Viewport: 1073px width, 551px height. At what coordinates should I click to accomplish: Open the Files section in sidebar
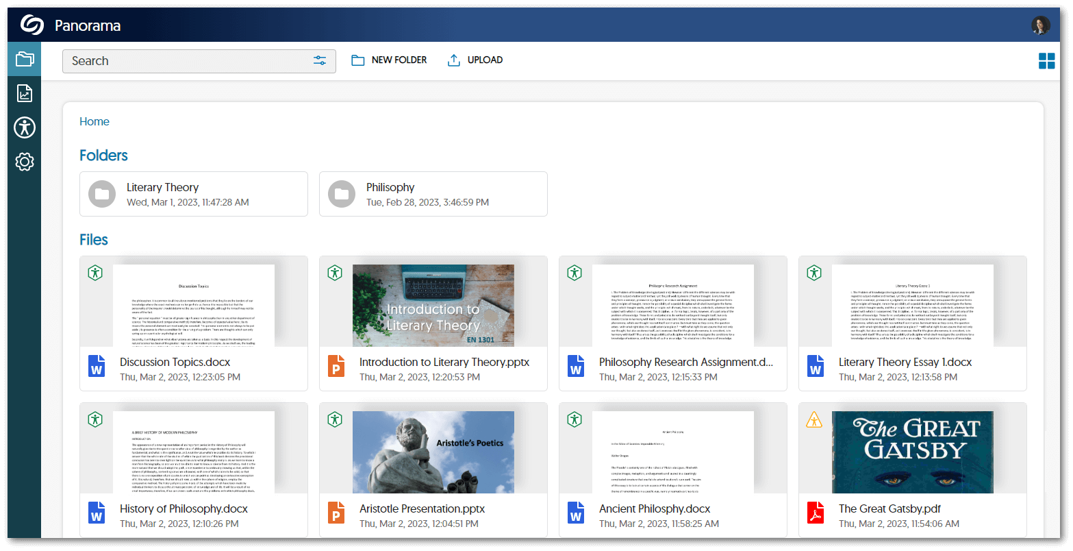pyautogui.click(x=25, y=59)
